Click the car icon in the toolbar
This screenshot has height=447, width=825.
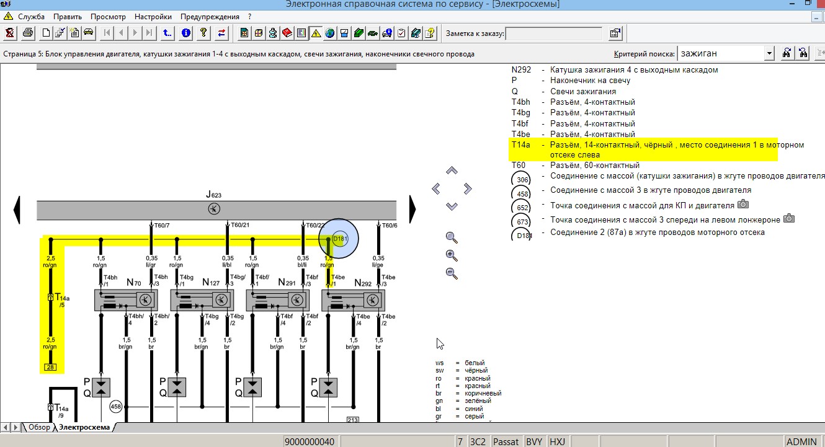pos(88,33)
